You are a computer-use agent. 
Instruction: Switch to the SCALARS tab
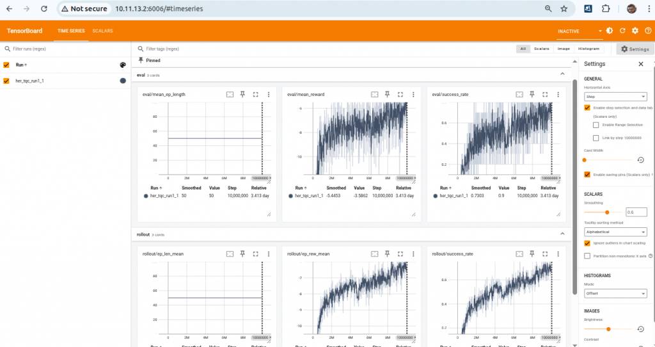coord(103,31)
